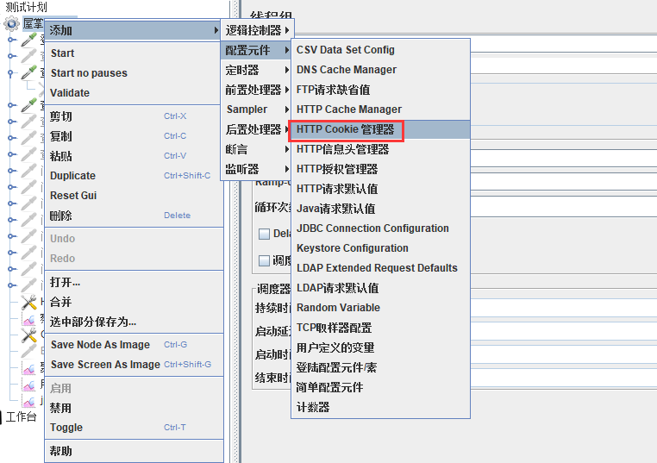Click Save Node As Image

(x=133, y=344)
